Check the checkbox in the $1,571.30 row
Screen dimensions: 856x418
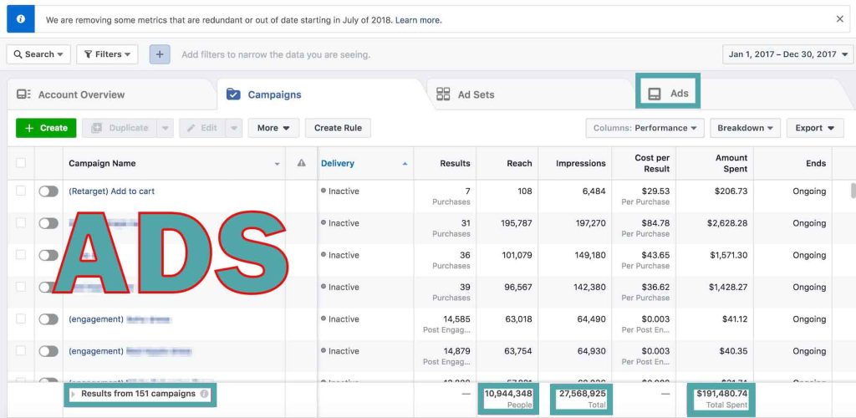coord(21,255)
